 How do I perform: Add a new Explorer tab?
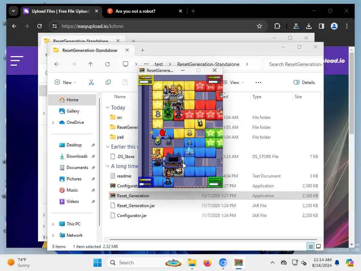[x=142, y=50]
